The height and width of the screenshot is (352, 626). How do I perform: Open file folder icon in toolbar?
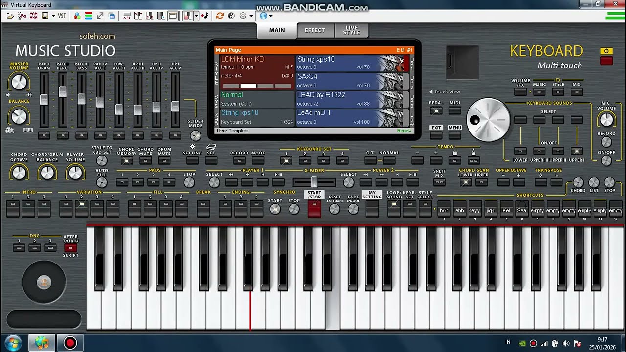(x=10, y=16)
